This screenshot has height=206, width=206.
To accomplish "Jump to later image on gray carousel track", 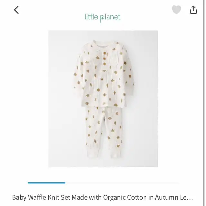I will tap(122, 183).
